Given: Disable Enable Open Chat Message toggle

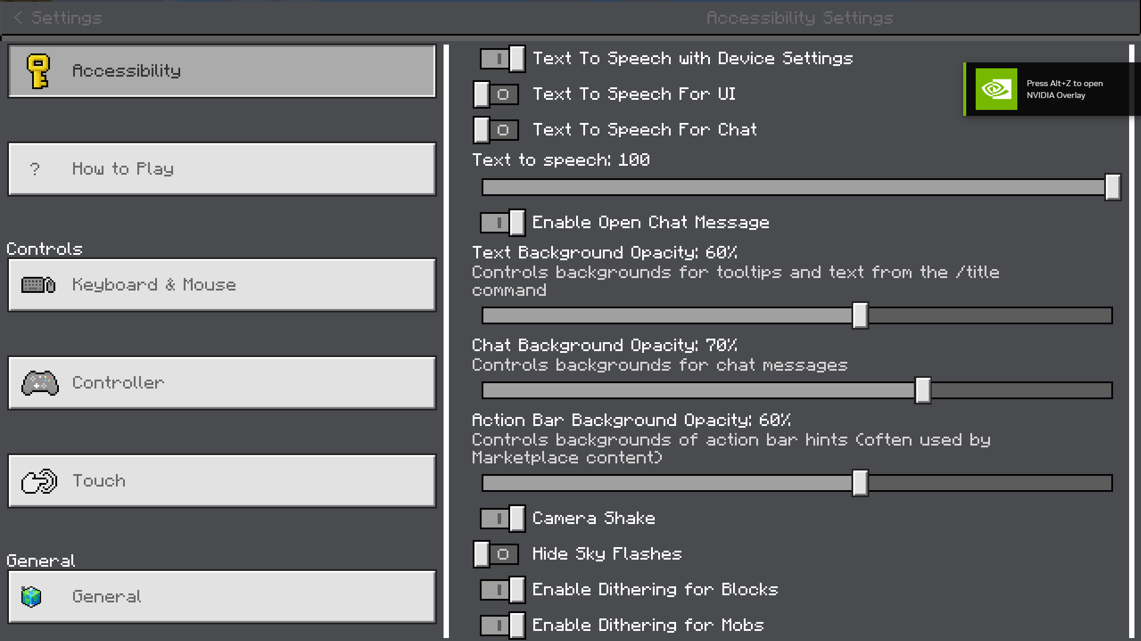Looking at the screenshot, I should [x=502, y=223].
